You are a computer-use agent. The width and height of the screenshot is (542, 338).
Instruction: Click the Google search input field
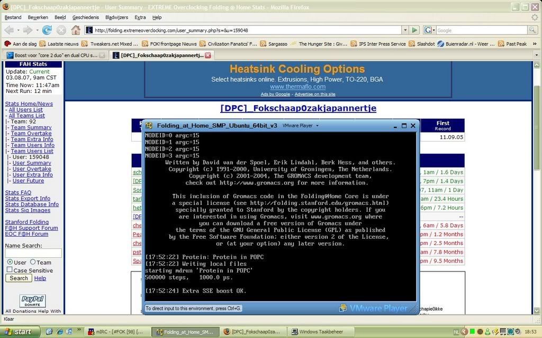(482, 30)
